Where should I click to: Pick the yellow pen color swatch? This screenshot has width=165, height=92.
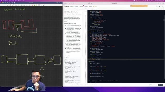tap(37, 5)
